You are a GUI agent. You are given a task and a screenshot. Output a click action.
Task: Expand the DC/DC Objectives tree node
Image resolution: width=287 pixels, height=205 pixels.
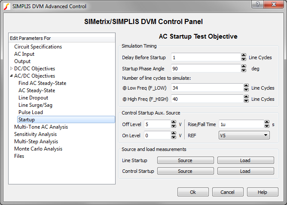point(12,69)
